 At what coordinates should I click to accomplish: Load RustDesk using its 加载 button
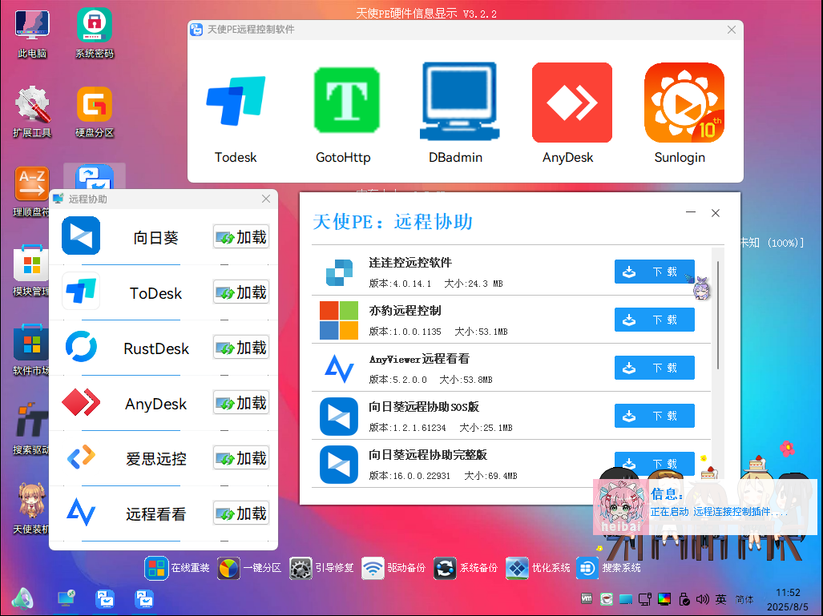pos(240,347)
